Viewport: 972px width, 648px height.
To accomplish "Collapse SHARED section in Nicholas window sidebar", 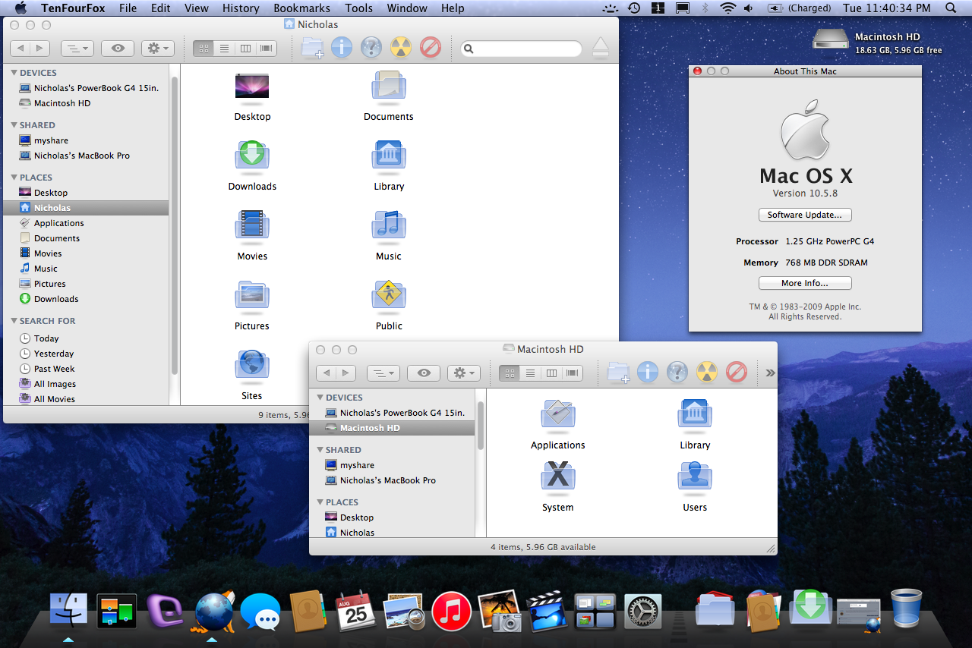I will click(14, 125).
